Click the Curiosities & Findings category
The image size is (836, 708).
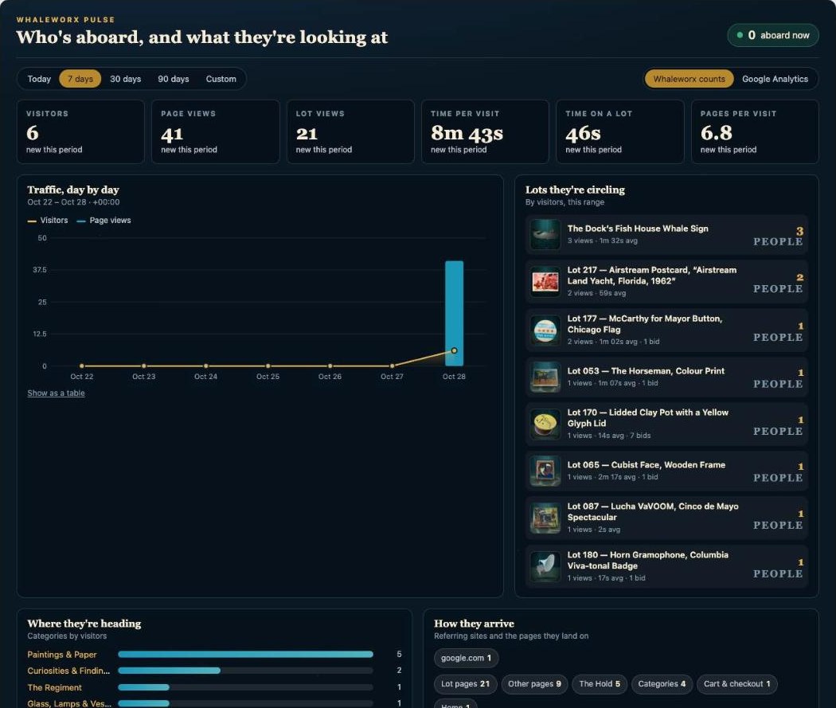[68, 671]
